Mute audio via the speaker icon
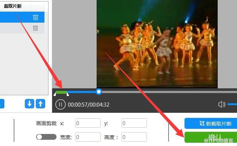This screenshot has width=237, height=146. tap(221, 105)
